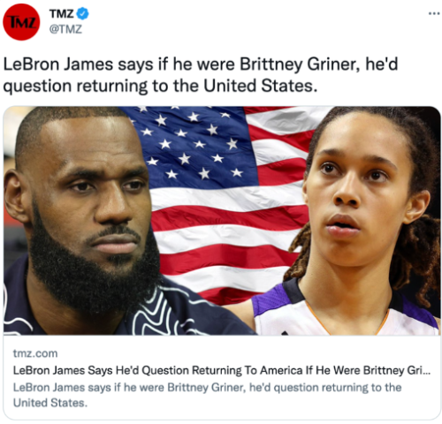Click the TMZ display name
The image size is (442, 424).
tap(61, 13)
